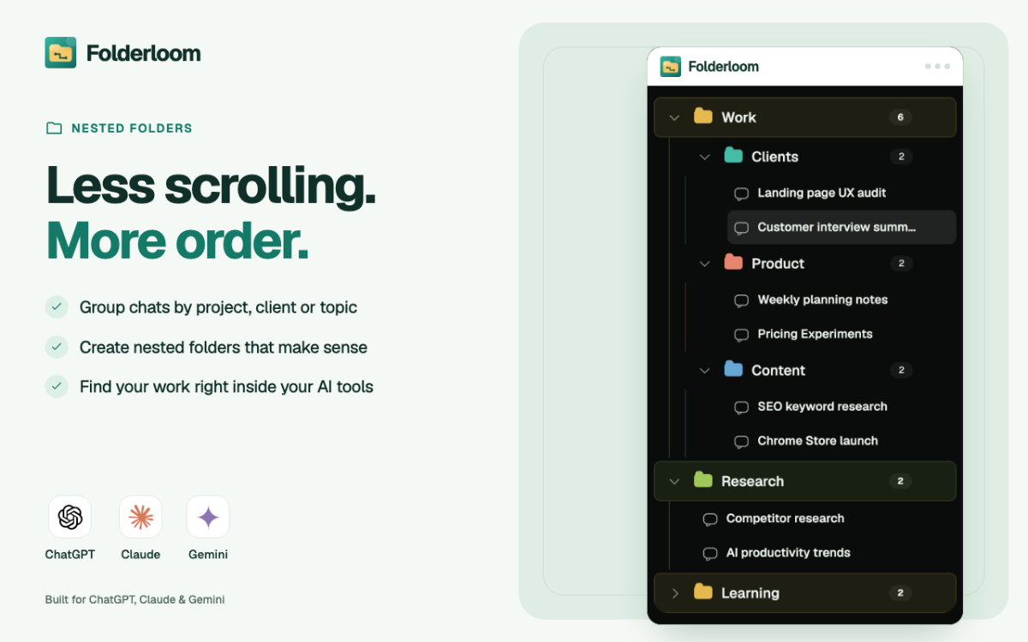Click chat bubble icon beside Competitor research
Screen dimensions: 1028x642
click(x=710, y=520)
